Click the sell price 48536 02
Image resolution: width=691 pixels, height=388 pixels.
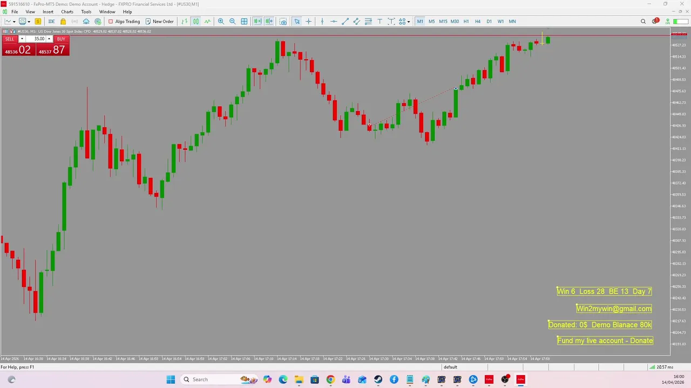[x=18, y=50]
